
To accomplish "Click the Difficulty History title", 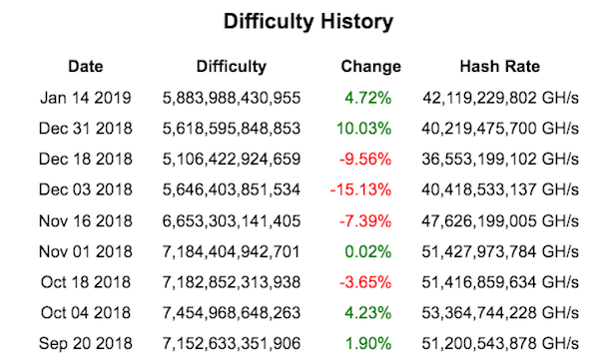I will tap(308, 22).
